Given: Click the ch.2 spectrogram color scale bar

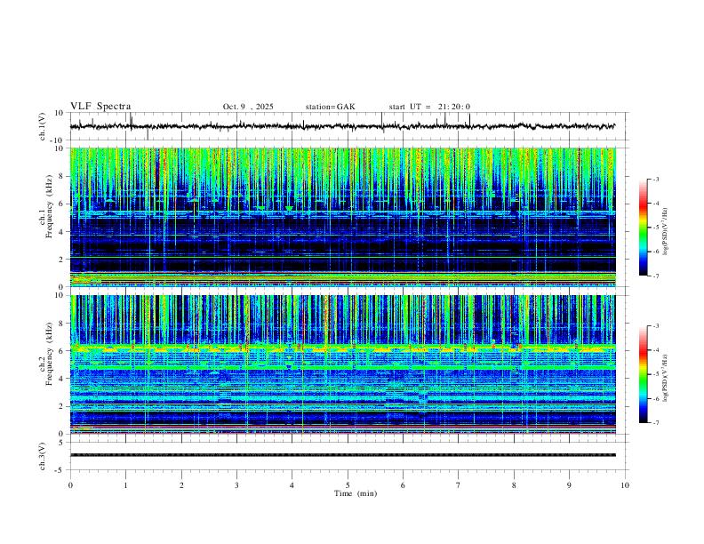Looking at the screenshot, I should pos(643,374).
